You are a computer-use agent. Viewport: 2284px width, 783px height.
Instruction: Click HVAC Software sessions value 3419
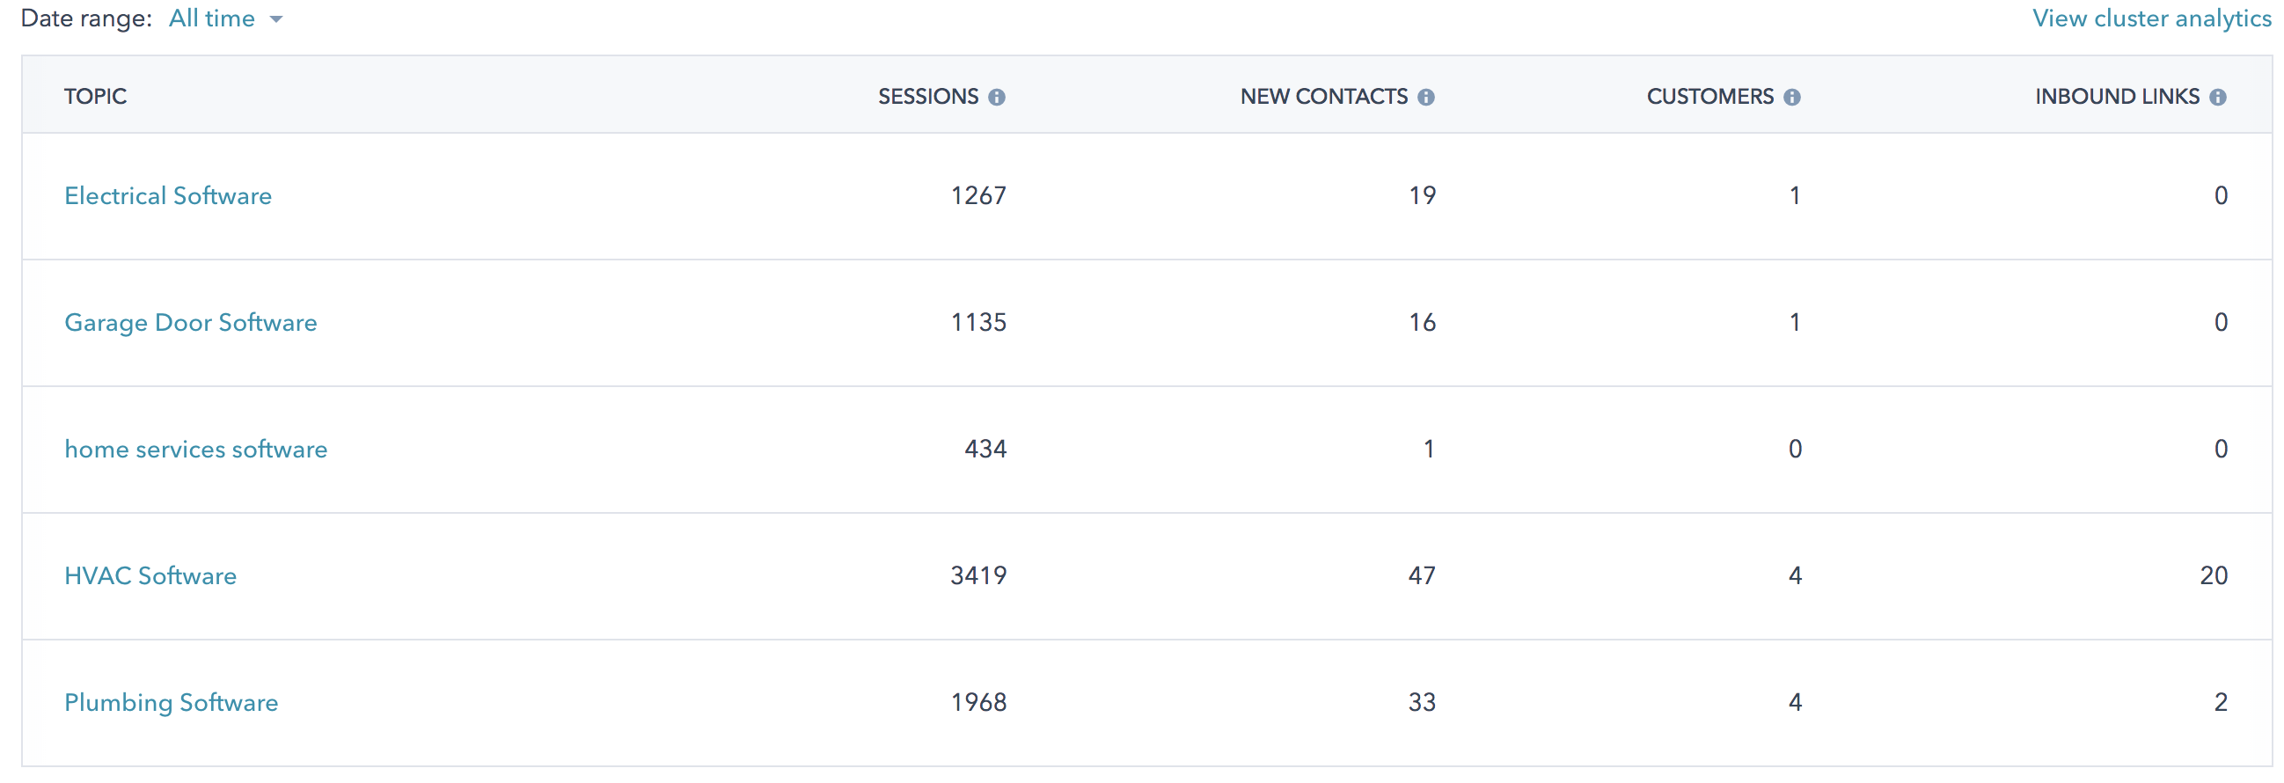click(978, 576)
